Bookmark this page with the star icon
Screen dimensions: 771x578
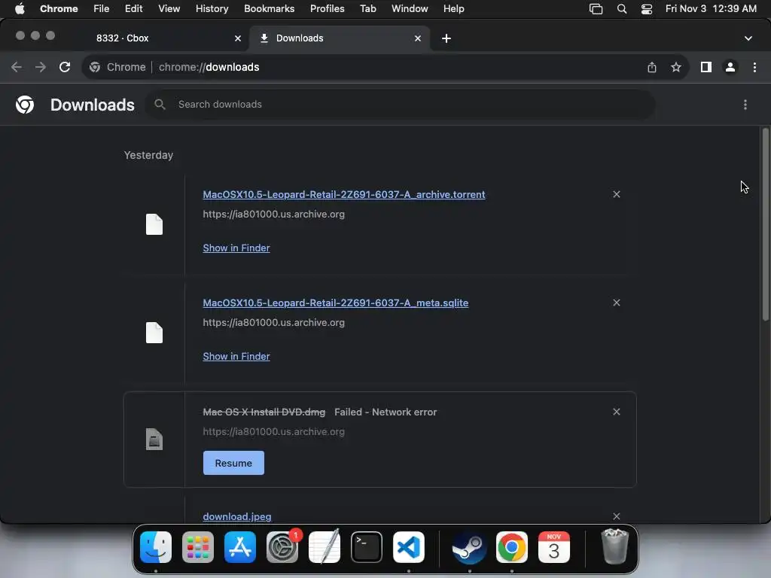point(676,67)
